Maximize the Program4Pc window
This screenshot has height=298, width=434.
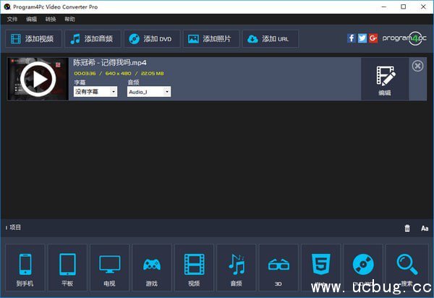(x=404, y=7)
